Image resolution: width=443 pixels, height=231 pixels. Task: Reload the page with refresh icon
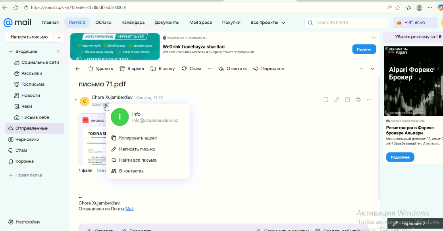[x=15, y=8]
